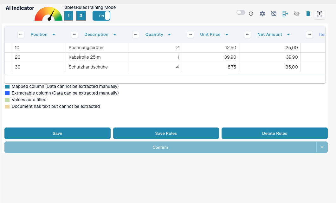This screenshot has width=336, height=203.
Task: Click the net amount cell 25,00
Action: coord(270,48)
